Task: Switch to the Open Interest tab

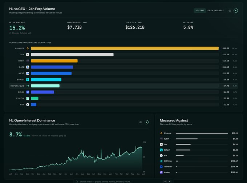Action: tap(215, 11)
